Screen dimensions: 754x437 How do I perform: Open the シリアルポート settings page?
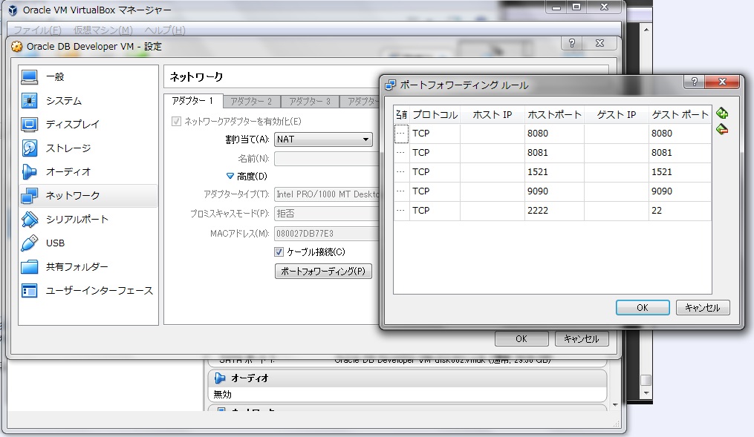pos(88,220)
